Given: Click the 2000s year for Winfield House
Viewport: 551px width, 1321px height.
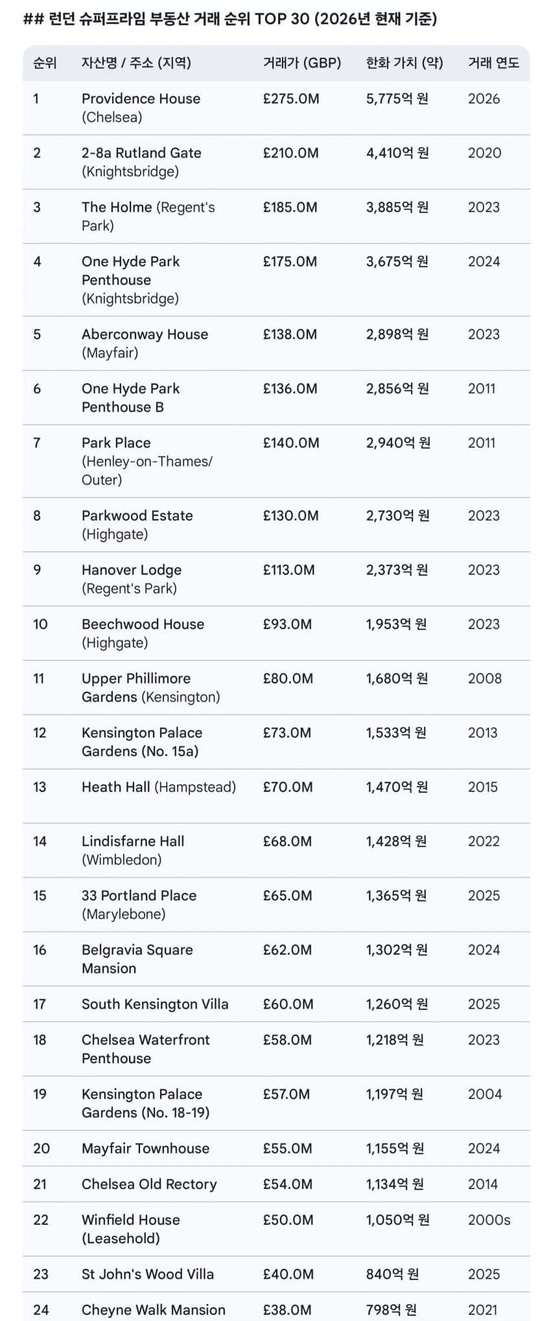Looking at the screenshot, I should click(x=489, y=1220).
